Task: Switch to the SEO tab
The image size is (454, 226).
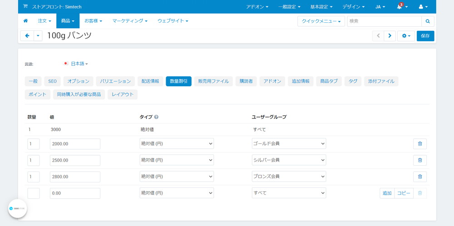Action: [x=52, y=81]
